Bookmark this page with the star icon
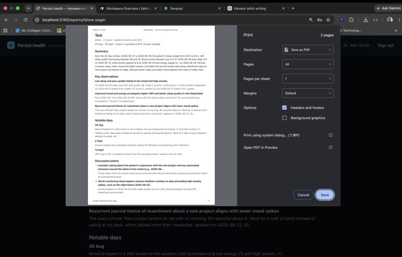The width and height of the screenshot is (402, 257). (328, 20)
